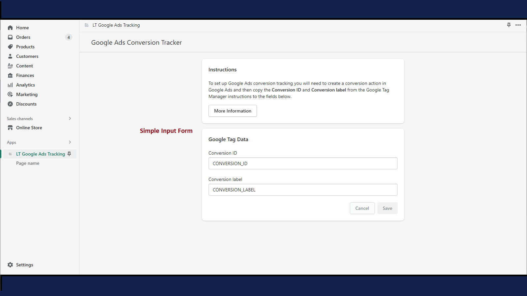Image resolution: width=527 pixels, height=296 pixels.
Task: Focus the Conversion ID input field
Action: 303,163
